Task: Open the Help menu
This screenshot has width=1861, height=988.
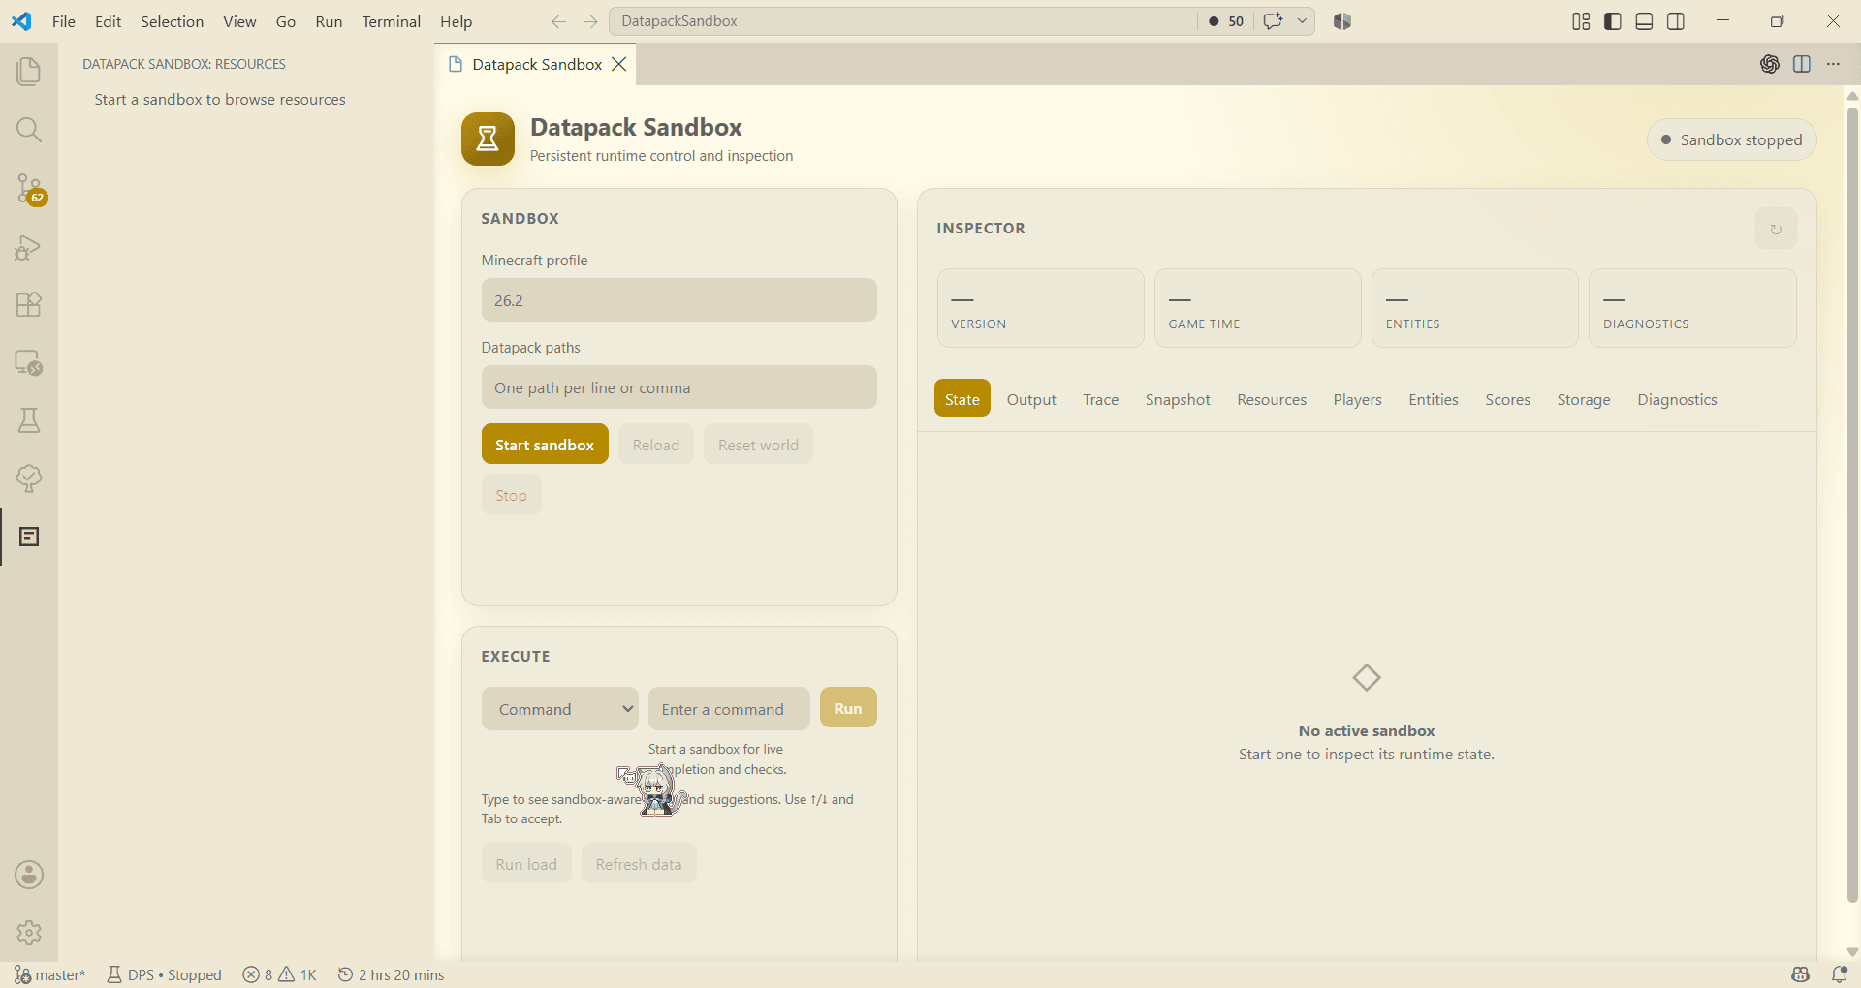Action: tap(457, 21)
